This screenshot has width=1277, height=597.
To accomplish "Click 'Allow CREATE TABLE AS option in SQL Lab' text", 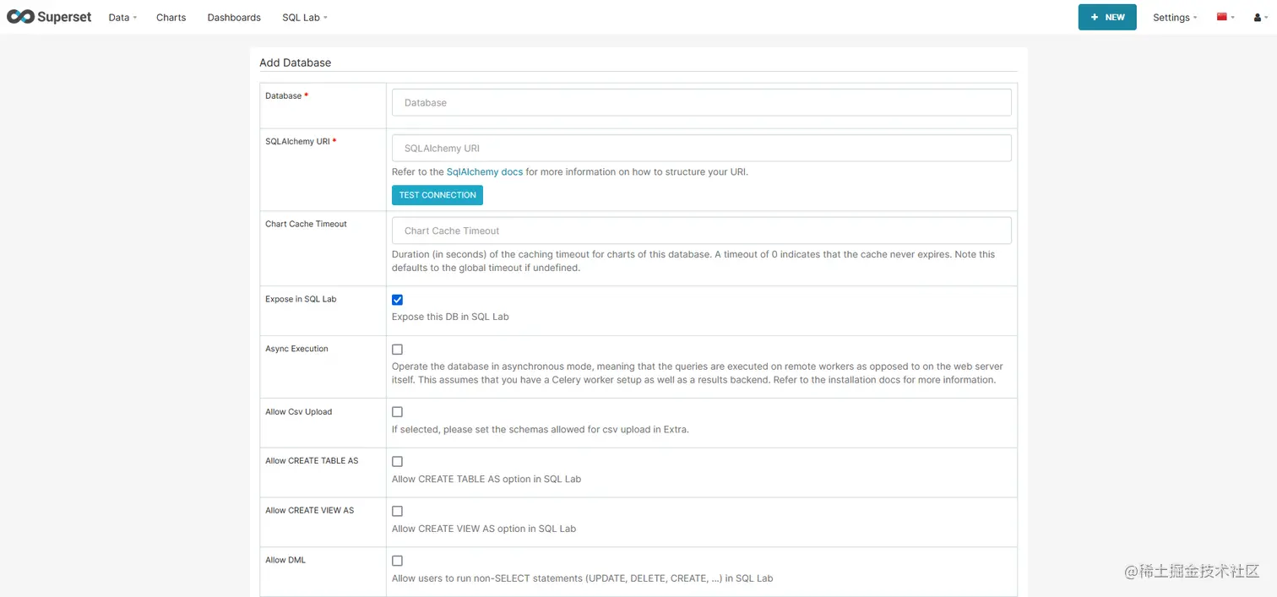I will point(486,479).
